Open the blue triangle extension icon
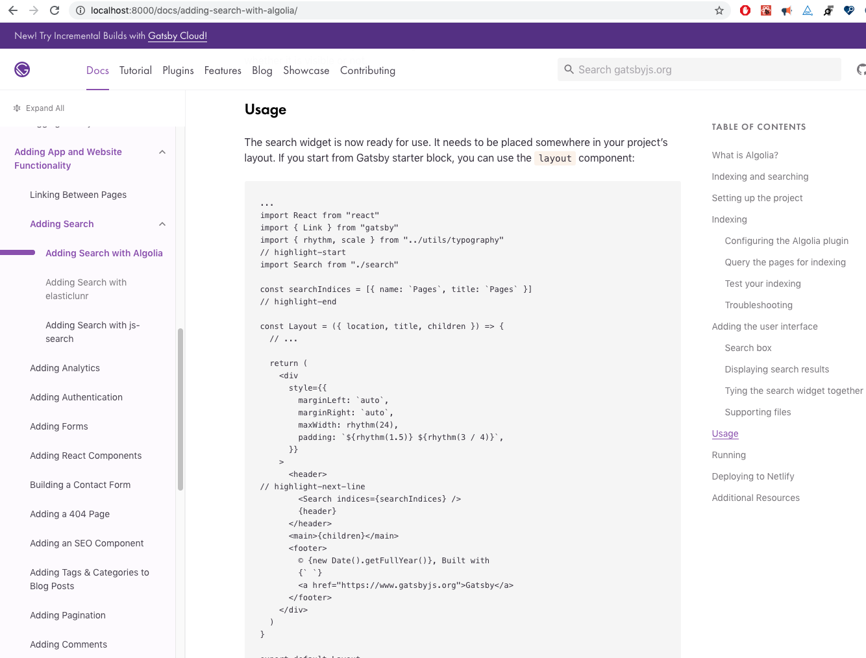This screenshot has height=658, width=866. 808,10
